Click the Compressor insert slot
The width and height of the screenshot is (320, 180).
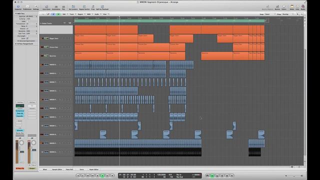tap(20, 110)
